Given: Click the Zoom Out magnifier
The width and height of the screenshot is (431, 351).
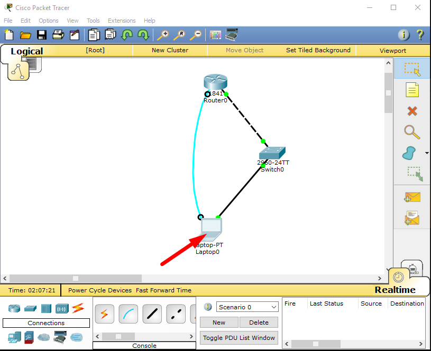Looking at the screenshot, I should [x=196, y=35].
